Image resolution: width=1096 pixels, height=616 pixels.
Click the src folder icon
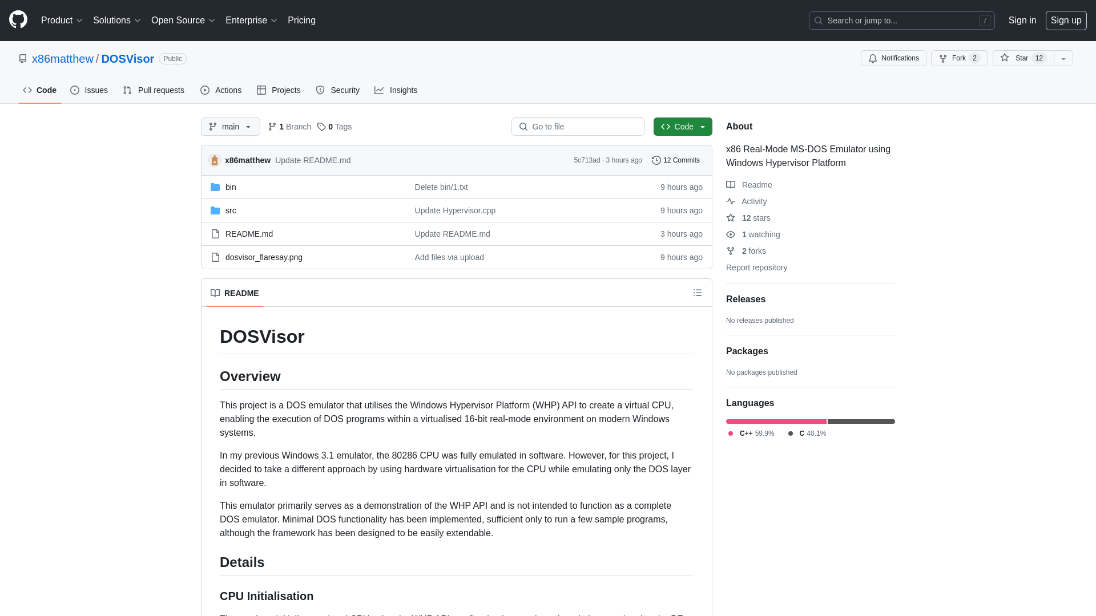coord(215,210)
